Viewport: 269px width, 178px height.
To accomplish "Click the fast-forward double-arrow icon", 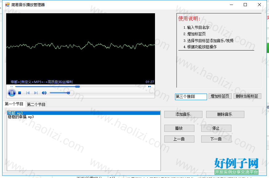I will [149, 87].
